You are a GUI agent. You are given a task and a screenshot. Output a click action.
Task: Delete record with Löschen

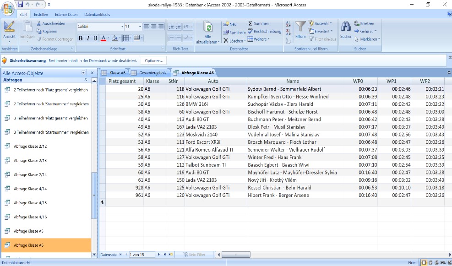click(x=234, y=41)
